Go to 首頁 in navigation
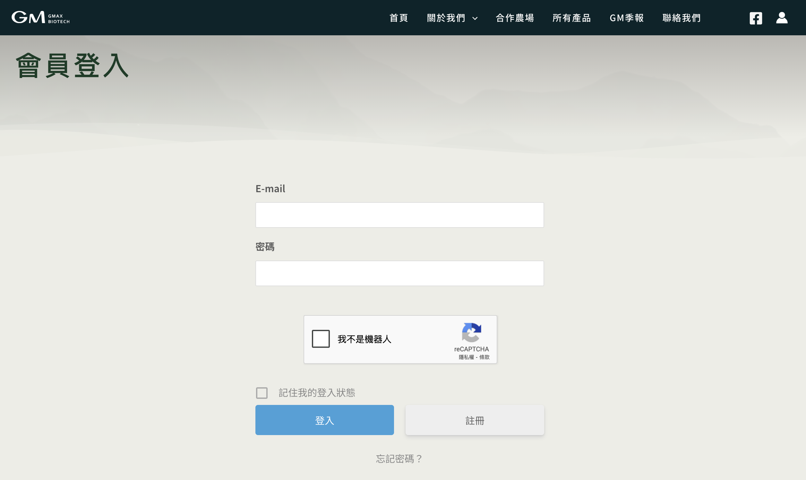This screenshot has width=806, height=480. [399, 18]
